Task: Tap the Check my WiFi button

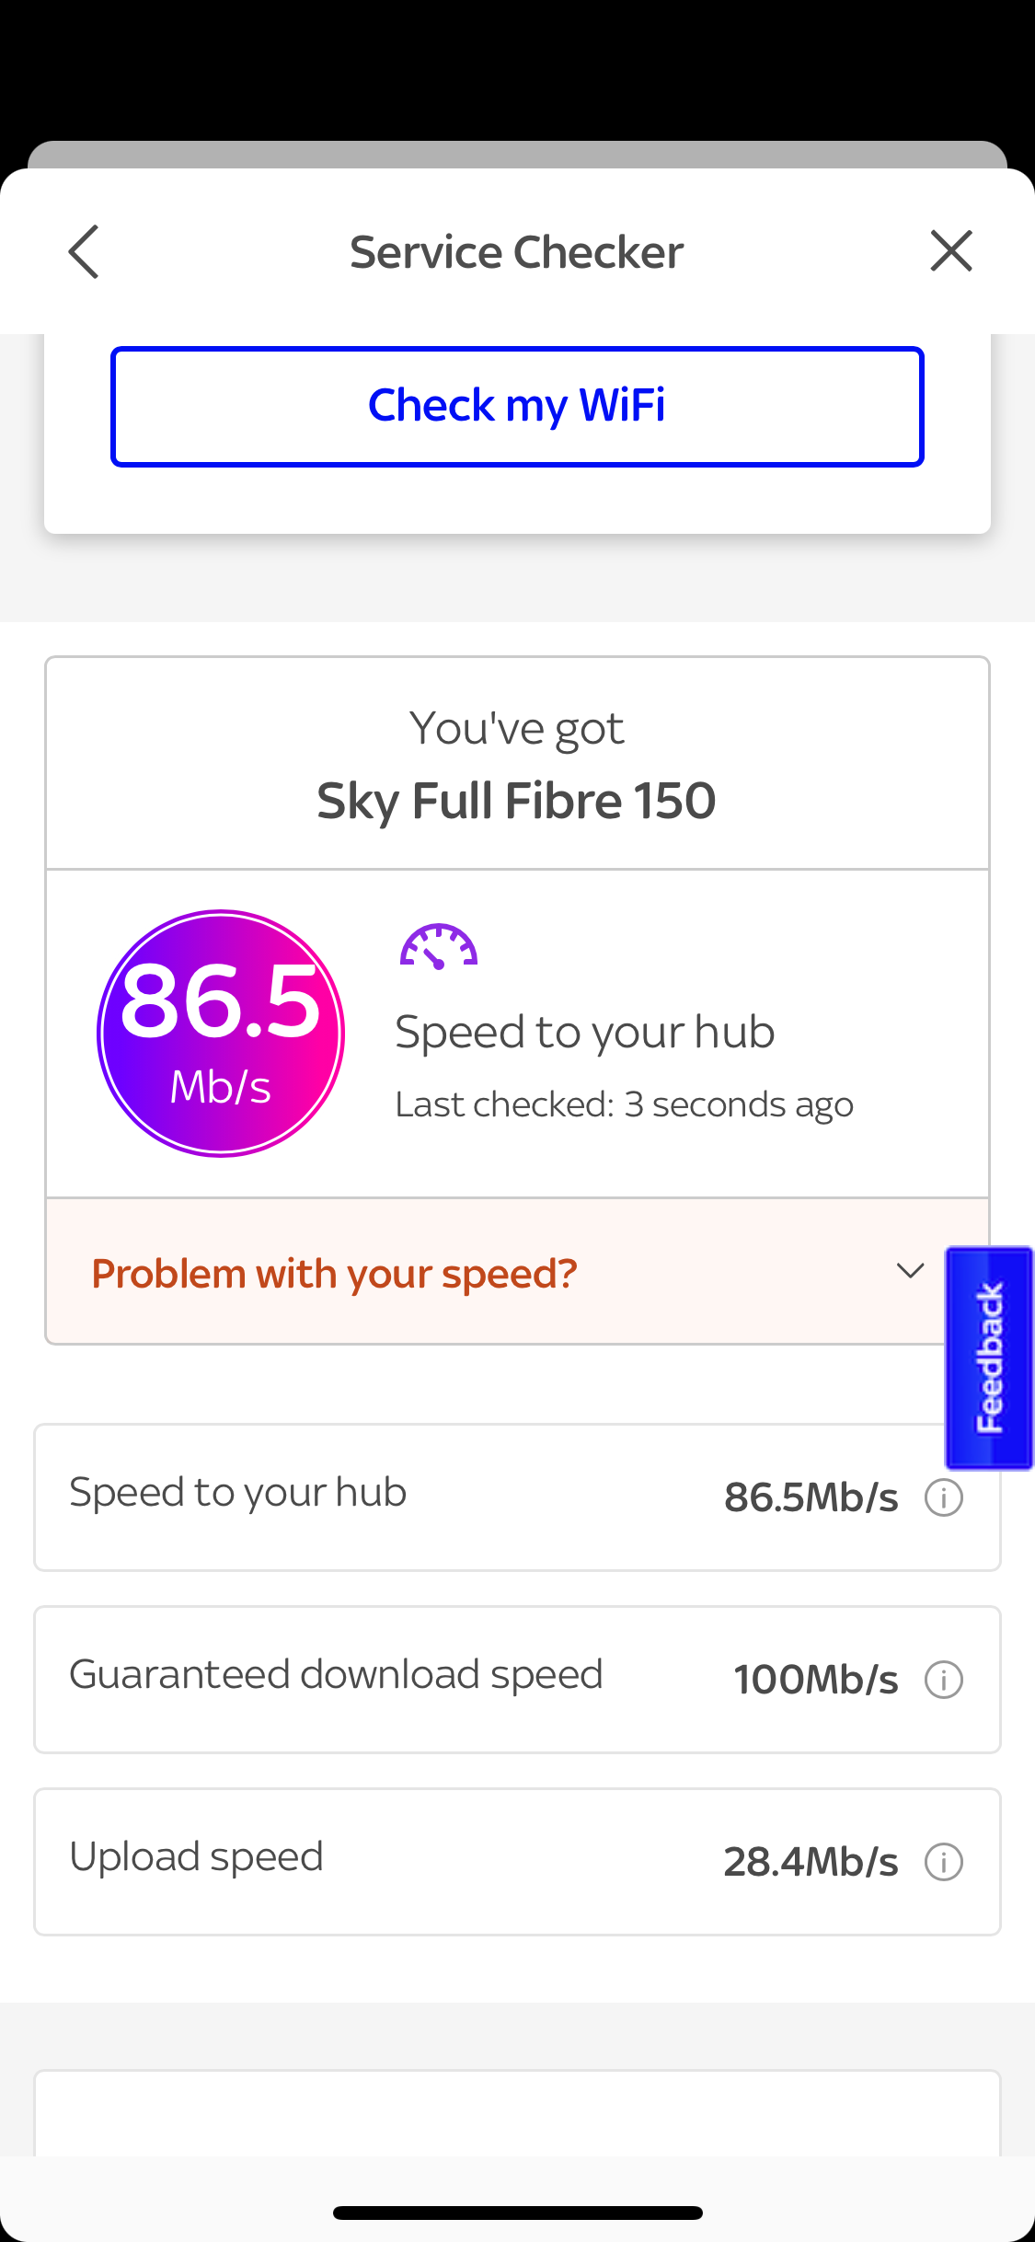Action: 517,406
